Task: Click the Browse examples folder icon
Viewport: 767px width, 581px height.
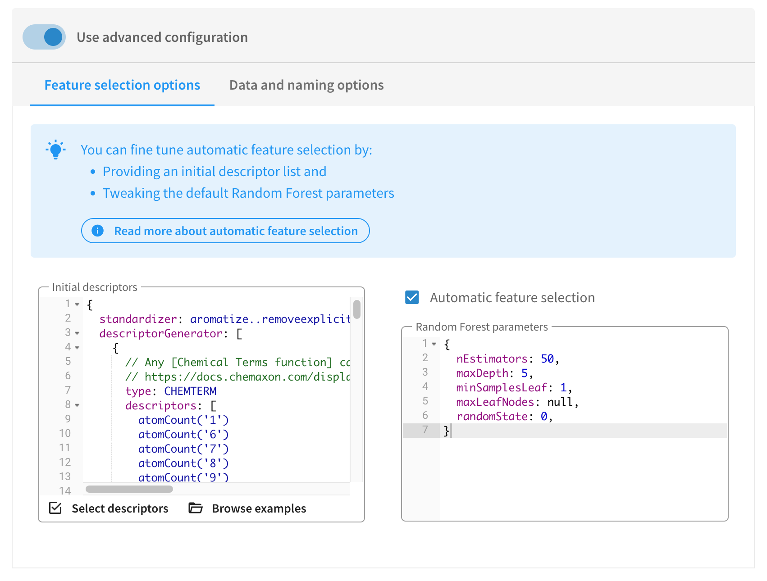Action: tap(195, 508)
